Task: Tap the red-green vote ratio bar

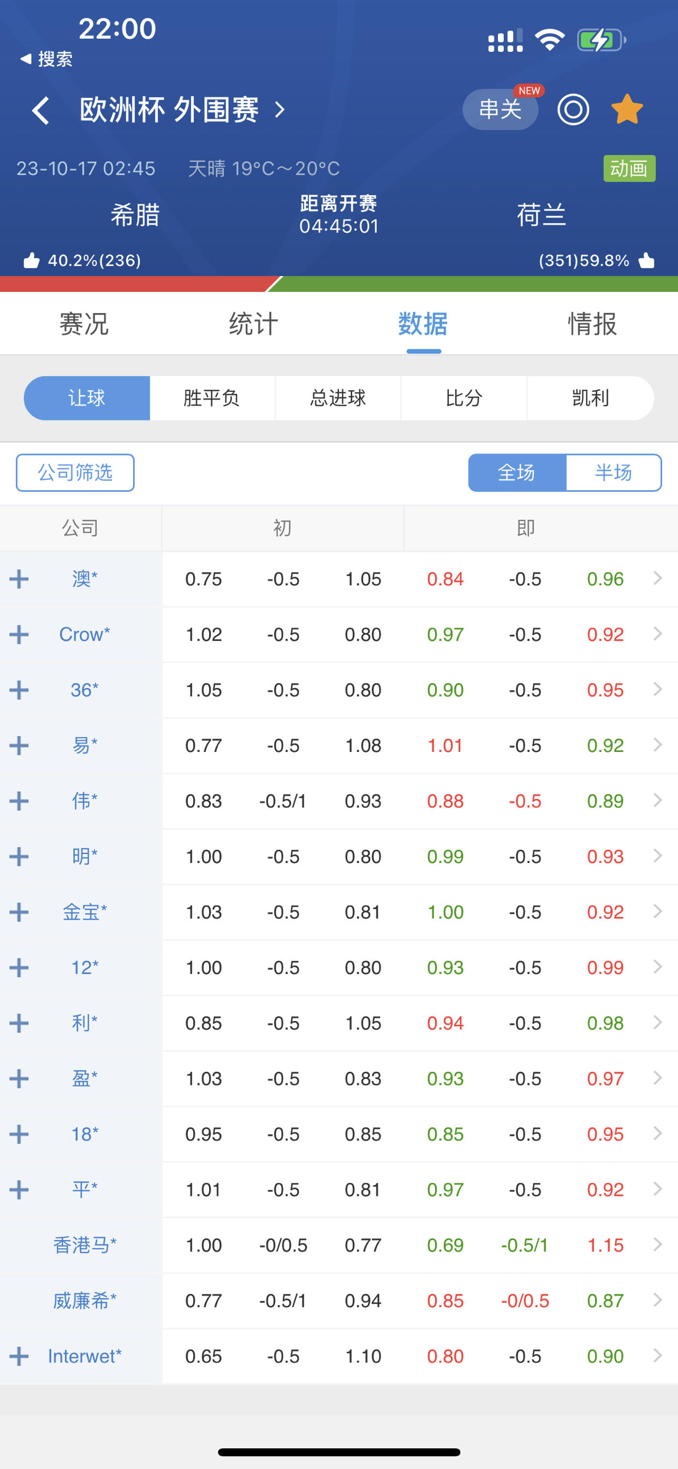Action: (339, 284)
